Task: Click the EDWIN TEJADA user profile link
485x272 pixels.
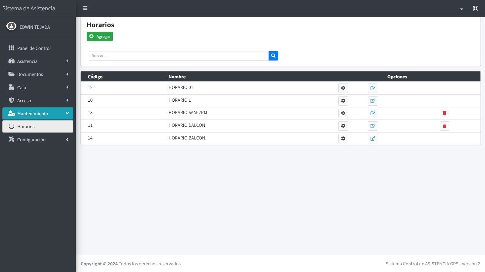Action: tap(35, 27)
